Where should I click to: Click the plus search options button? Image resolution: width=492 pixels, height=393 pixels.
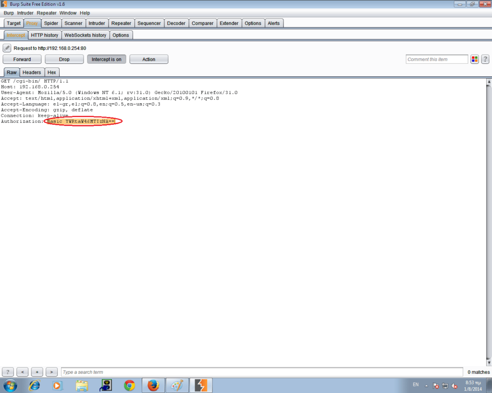(x=37, y=372)
